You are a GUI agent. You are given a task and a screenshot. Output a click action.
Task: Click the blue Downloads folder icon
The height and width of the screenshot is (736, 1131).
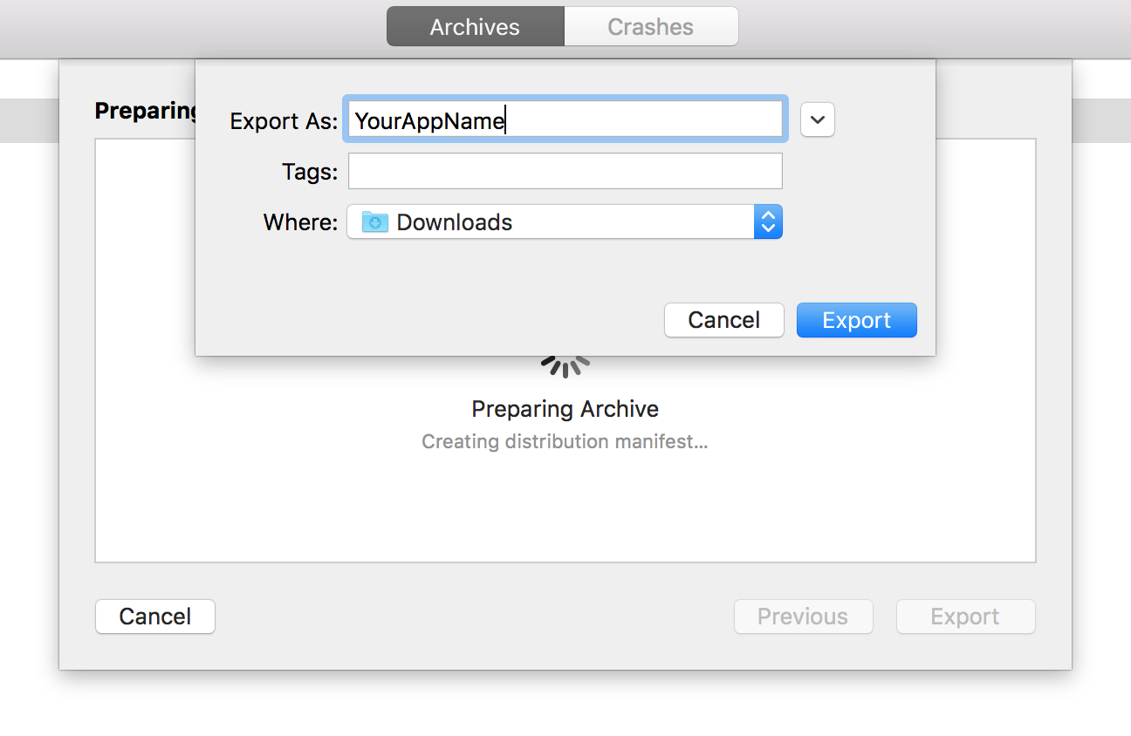375,221
